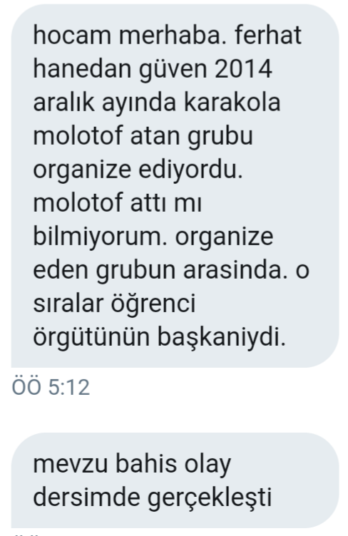The width and height of the screenshot is (348, 536).
Task: Click the word mevzu in second bubble
Action: (x=71, y=463)
